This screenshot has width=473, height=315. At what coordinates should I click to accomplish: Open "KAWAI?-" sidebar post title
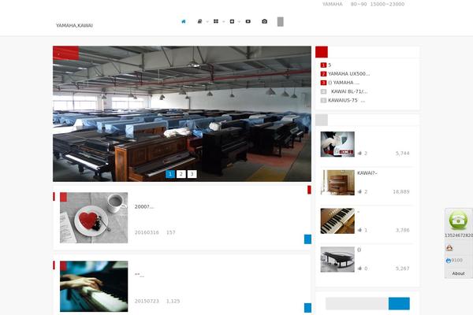click(x=367, y=173)
